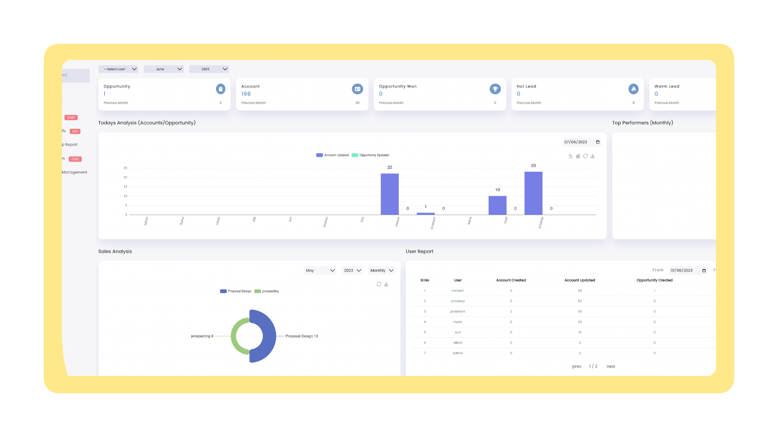Open the calendar picker showing 07/06/2023

[597, 142]
